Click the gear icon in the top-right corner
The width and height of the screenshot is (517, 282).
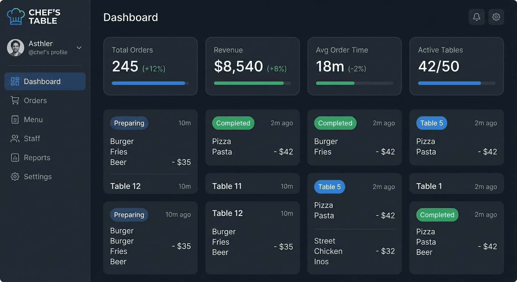click(x=496, y=17)
